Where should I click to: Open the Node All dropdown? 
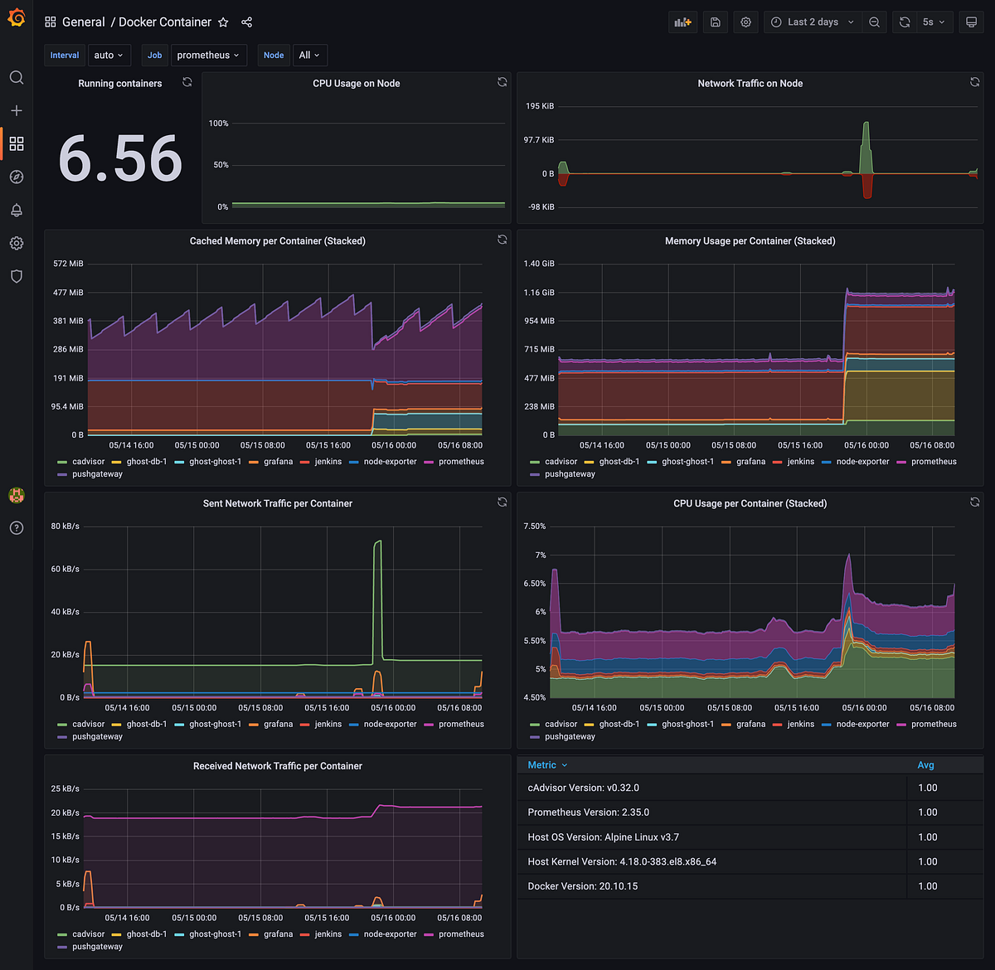click(x=309, y=55)
